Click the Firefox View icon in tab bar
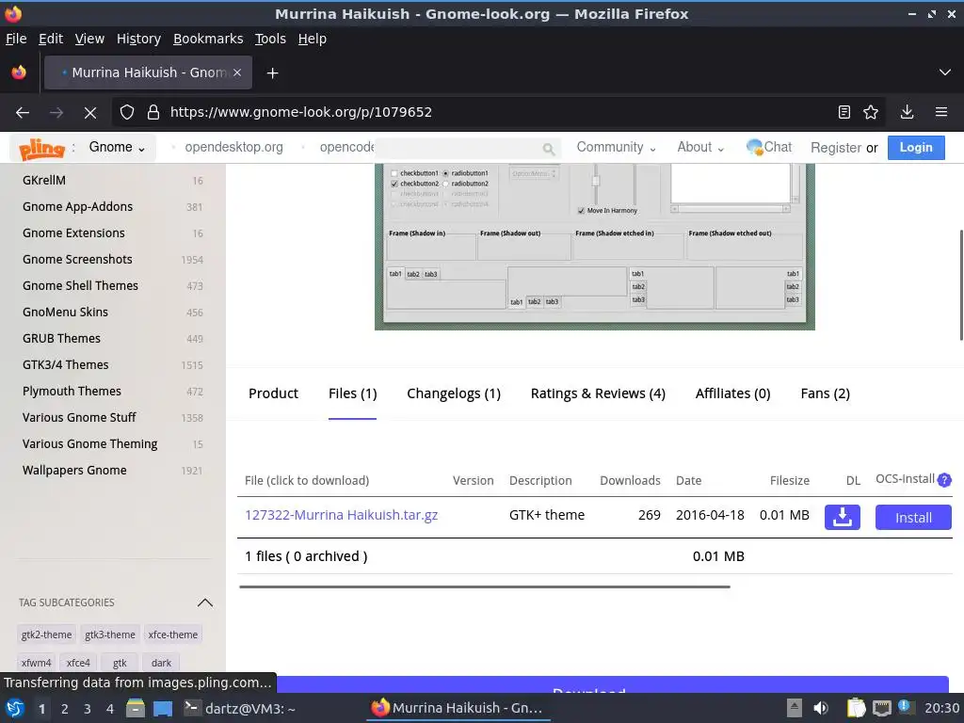 pyautogui.click(x=19, y=72)
